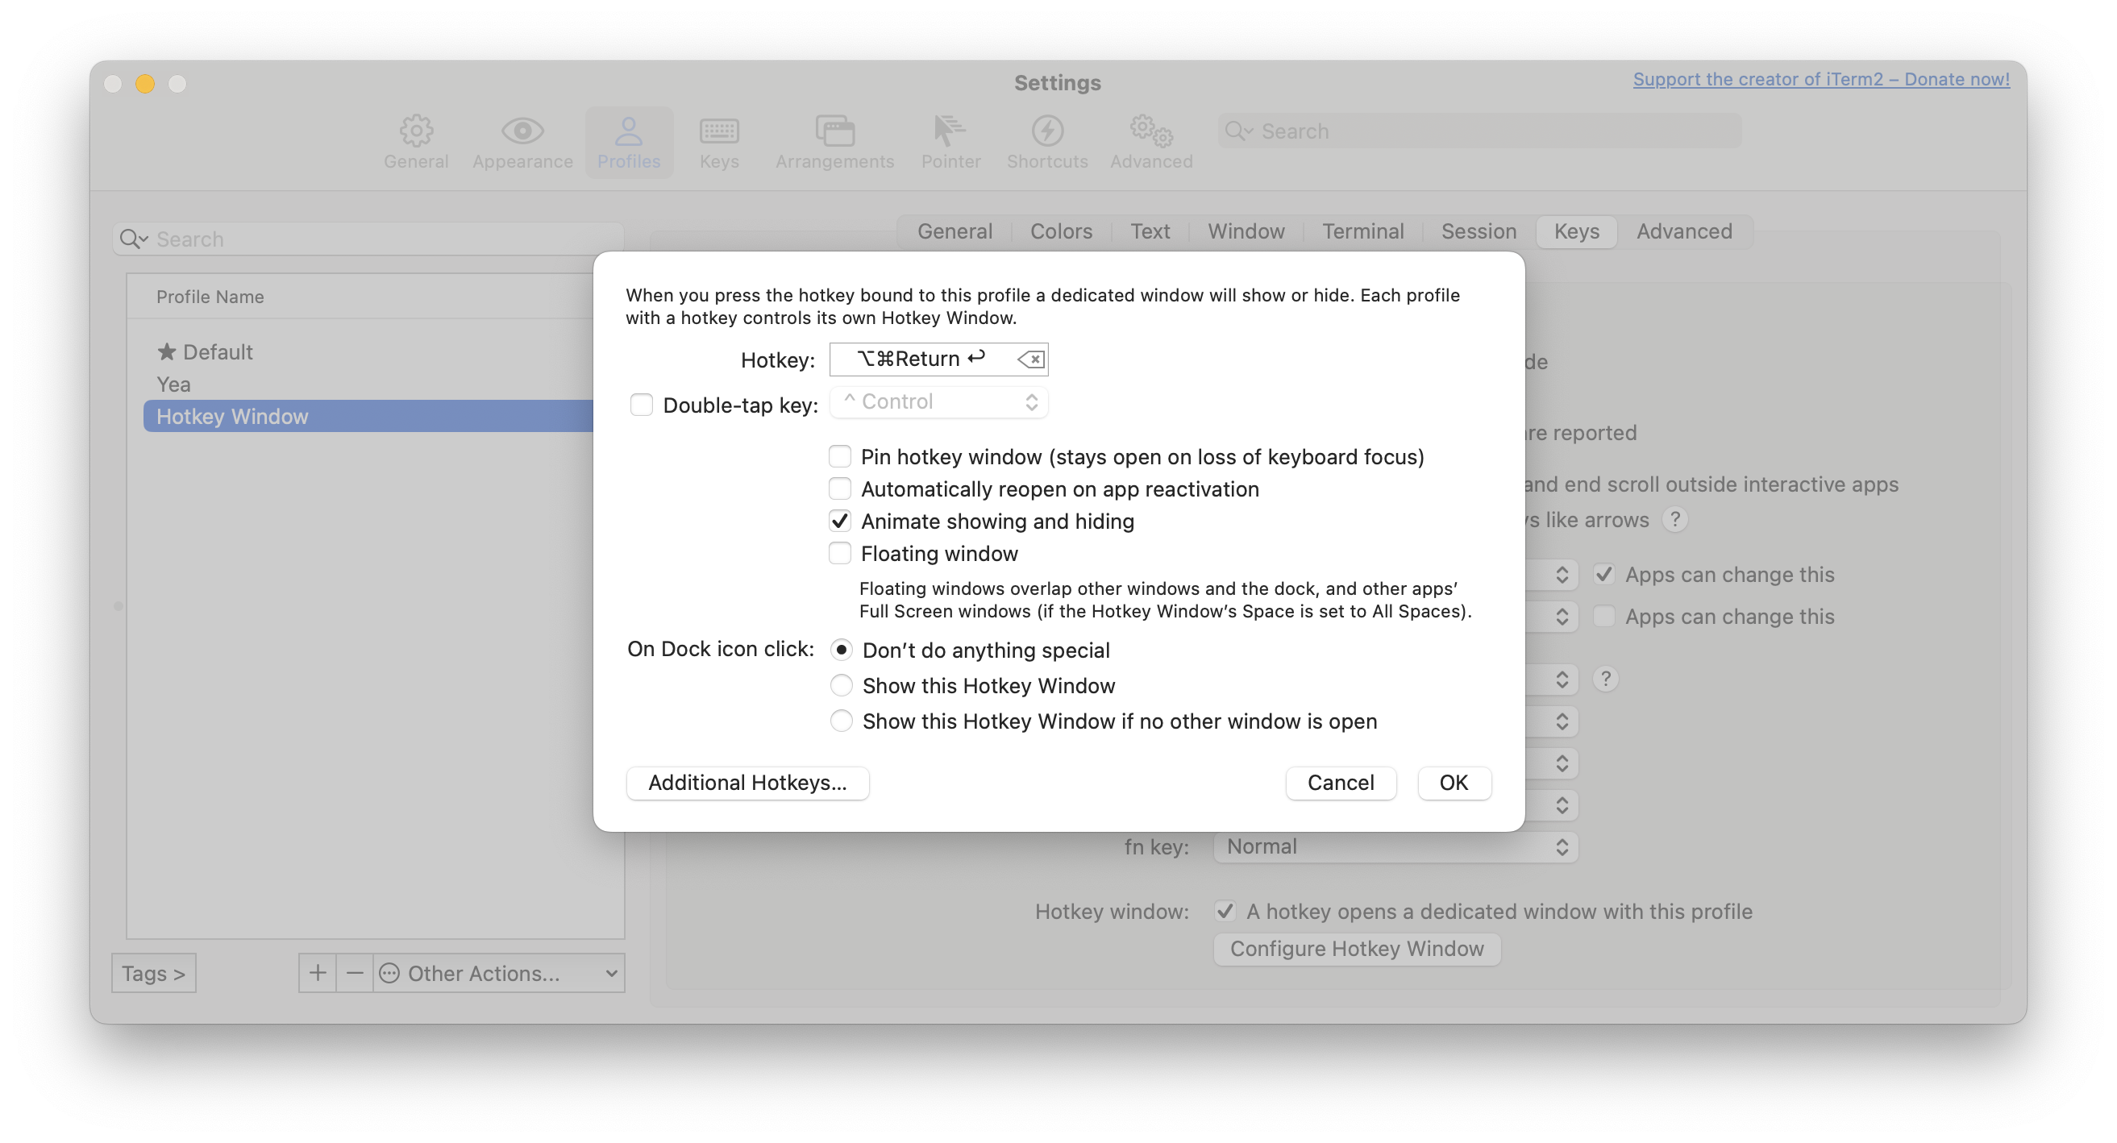
Task: Toggle Animate showing and hiding
Action: 839,521
